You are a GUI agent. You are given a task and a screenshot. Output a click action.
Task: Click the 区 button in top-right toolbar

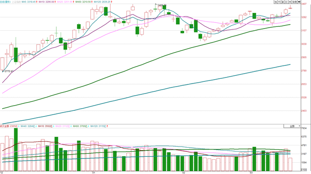click(x=286, y=2)
